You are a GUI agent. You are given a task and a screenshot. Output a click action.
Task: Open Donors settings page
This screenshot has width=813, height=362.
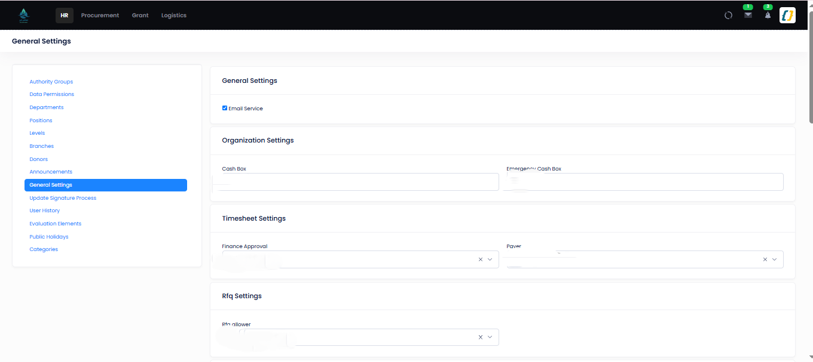39,159
